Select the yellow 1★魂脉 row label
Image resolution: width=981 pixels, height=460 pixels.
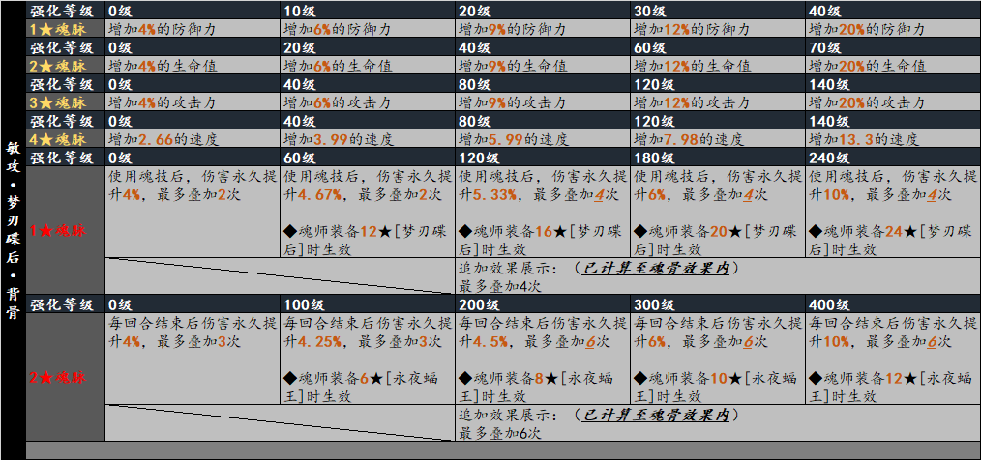point(65,29)
